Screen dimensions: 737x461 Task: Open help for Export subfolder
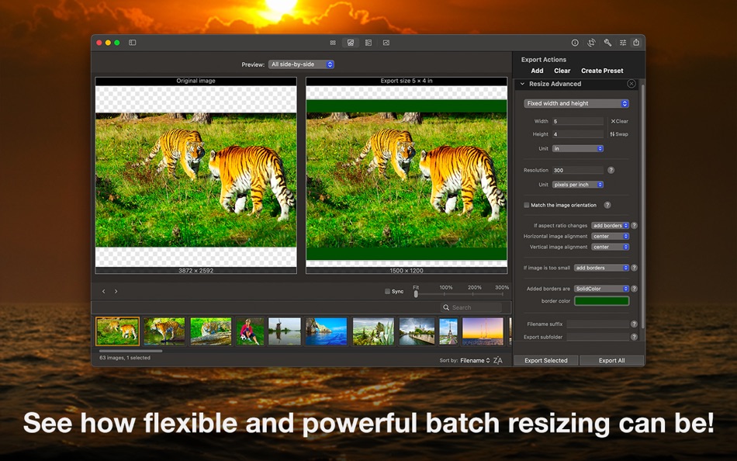[x=634, y=337]
